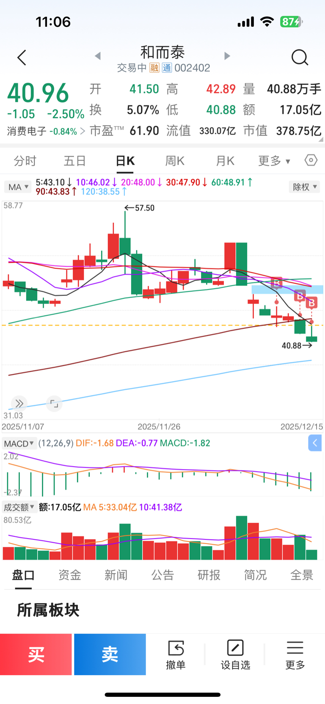The image size is (325, 704).
Task: Tap the 通 stock connect badge
Action: [167, 68]
